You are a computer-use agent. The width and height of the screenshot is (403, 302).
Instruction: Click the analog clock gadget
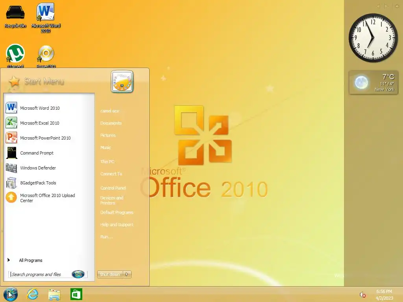(373, 38)
